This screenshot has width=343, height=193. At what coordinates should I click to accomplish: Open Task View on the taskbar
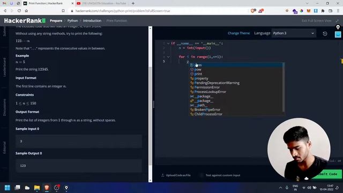point(17,188)
